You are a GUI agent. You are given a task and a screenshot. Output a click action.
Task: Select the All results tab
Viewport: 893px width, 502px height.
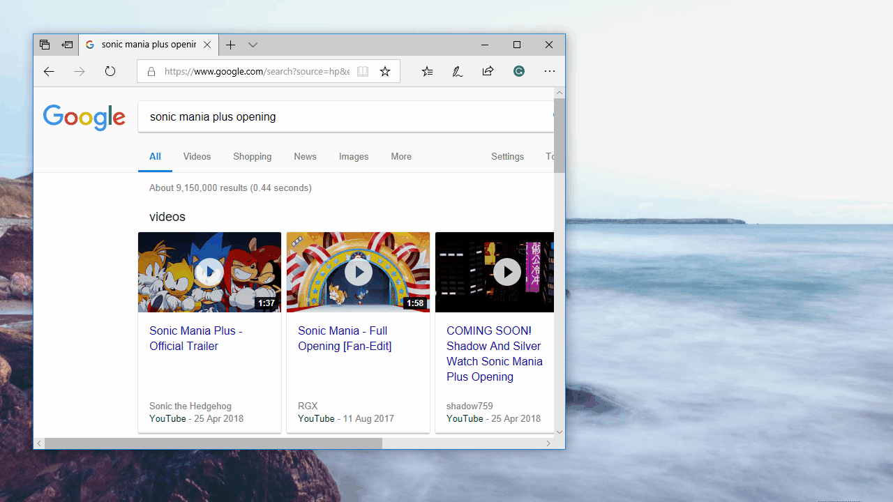pyautogui.click(x=155, y=157)
